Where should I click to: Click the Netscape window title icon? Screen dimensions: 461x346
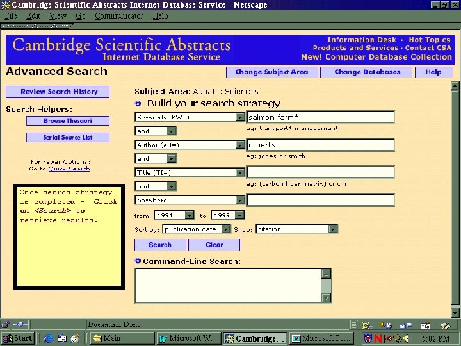pyautogui.click(x=5, y=4)
